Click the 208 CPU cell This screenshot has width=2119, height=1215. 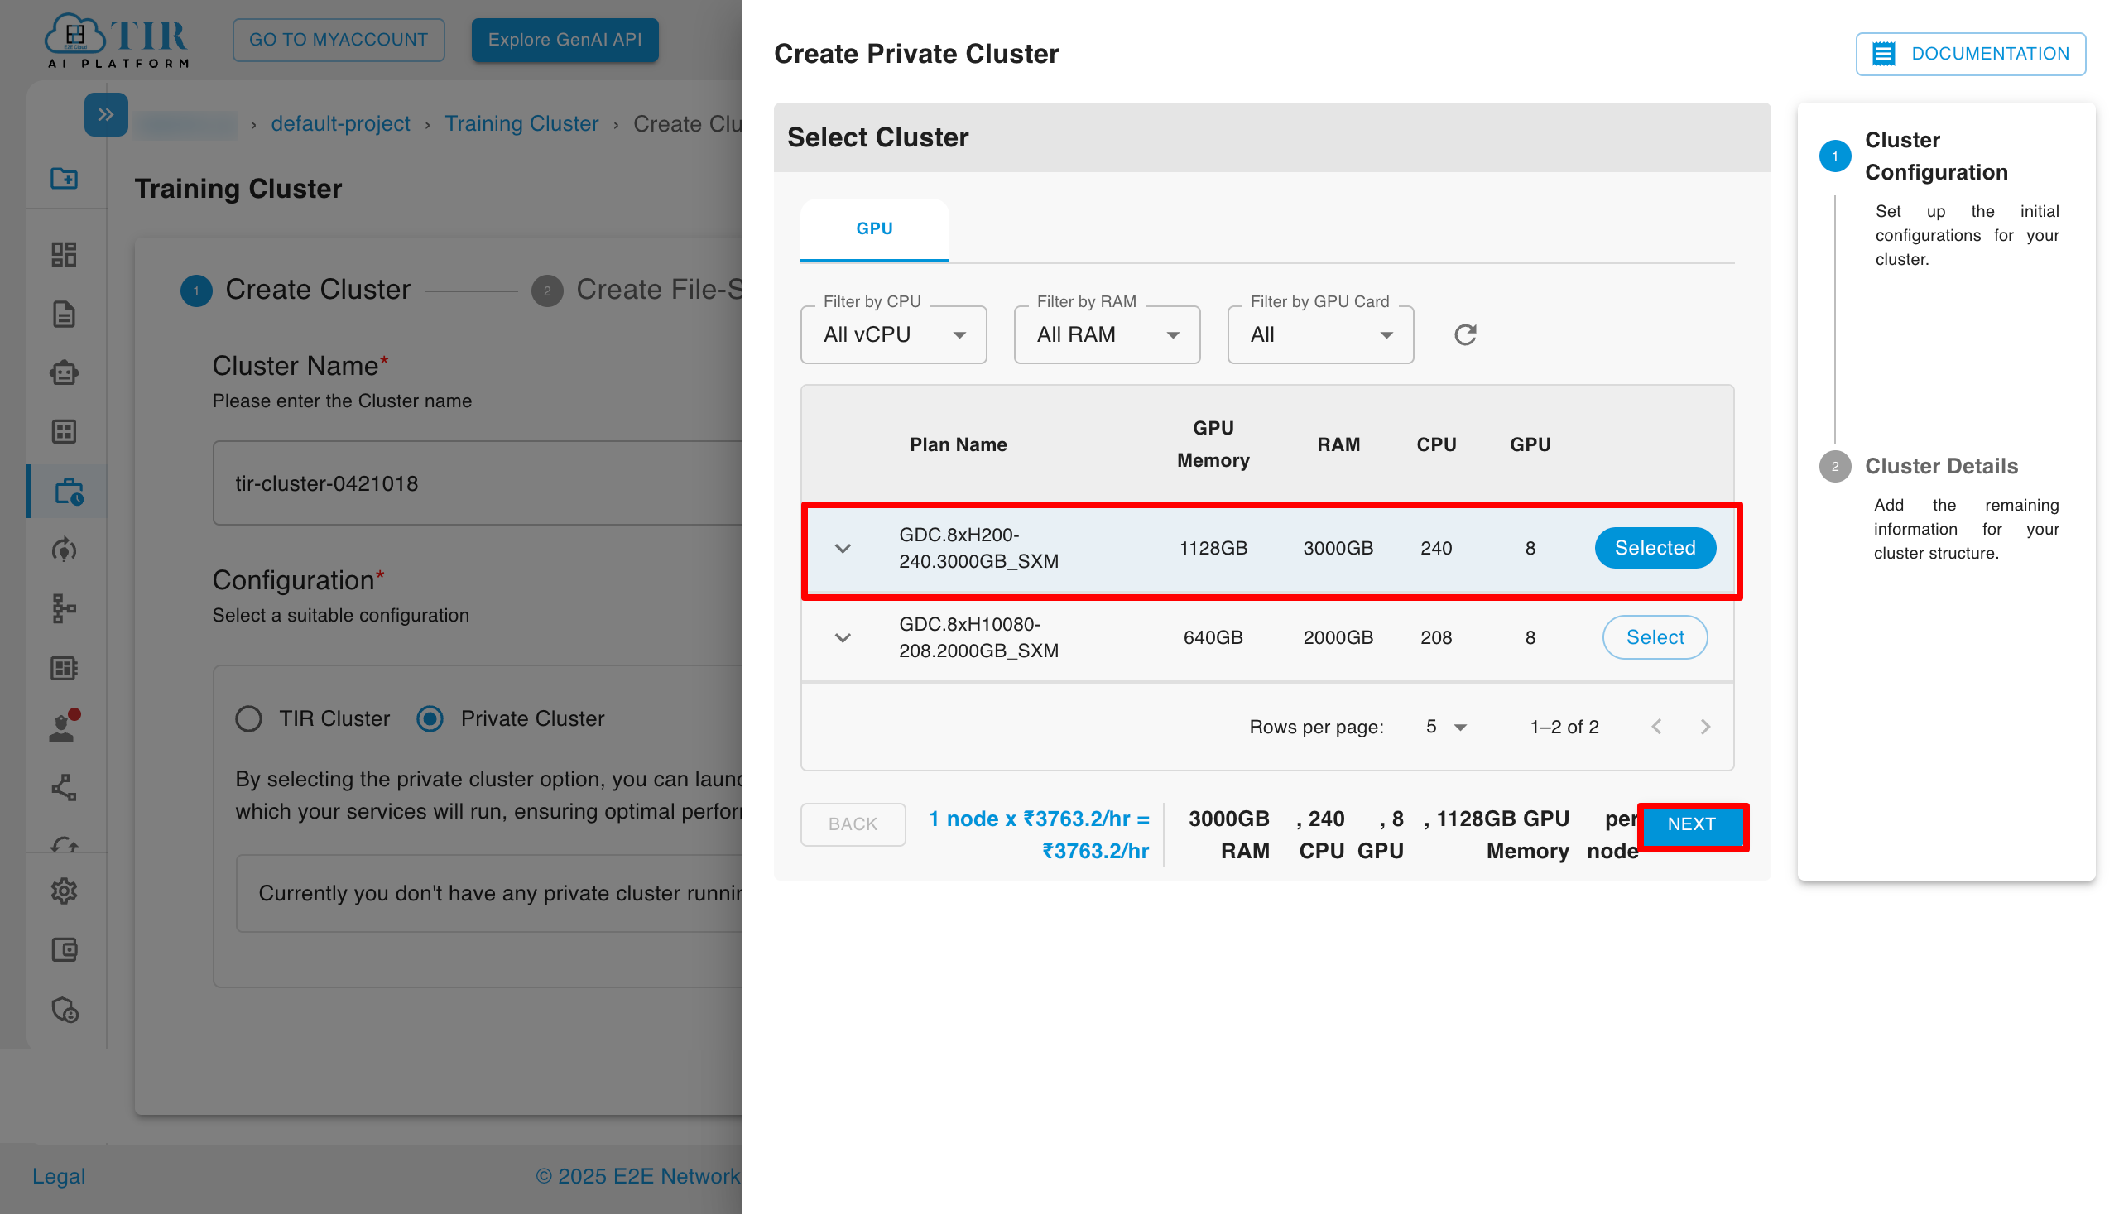(x=1436, y=637)
